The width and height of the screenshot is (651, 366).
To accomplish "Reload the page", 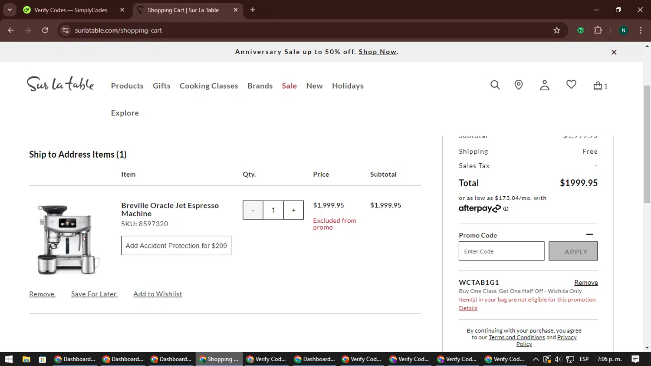I will coord(45,30).
